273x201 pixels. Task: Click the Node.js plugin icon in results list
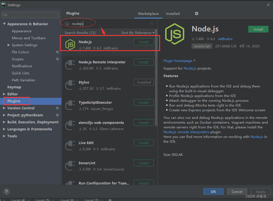[x=70, y=45]
